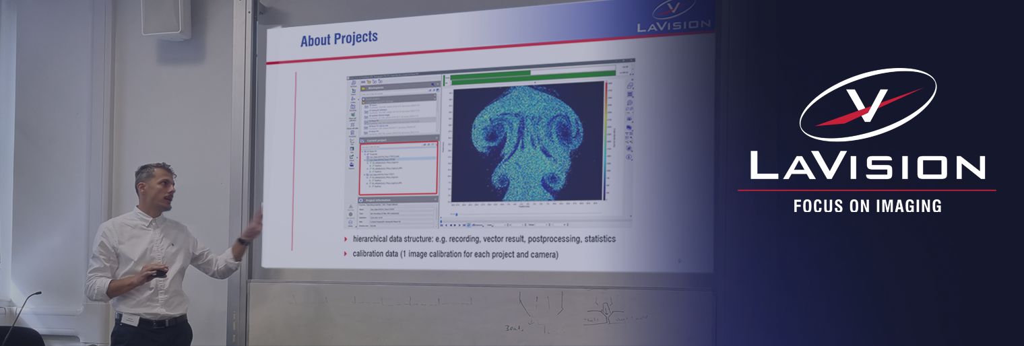Click the bottom icon in the right vertical toolbar
This screenshot has width=1024, height=346.
(629, 157)
